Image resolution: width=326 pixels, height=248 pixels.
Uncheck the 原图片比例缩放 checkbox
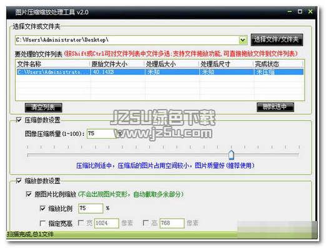click(29, 194)
